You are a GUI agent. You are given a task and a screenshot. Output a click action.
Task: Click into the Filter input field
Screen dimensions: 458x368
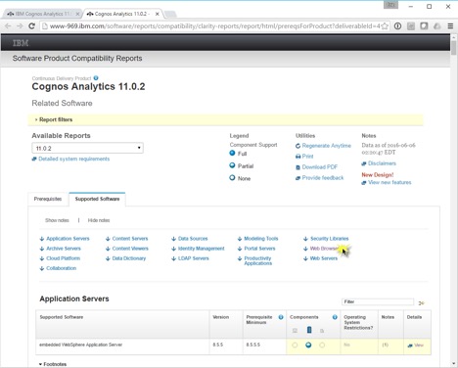(x=378, y=301)
